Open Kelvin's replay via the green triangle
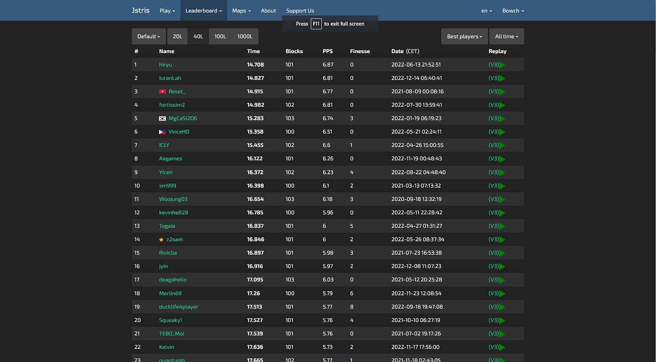 [501, 347]
